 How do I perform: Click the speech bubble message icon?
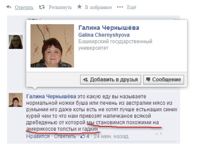[148, 80]
